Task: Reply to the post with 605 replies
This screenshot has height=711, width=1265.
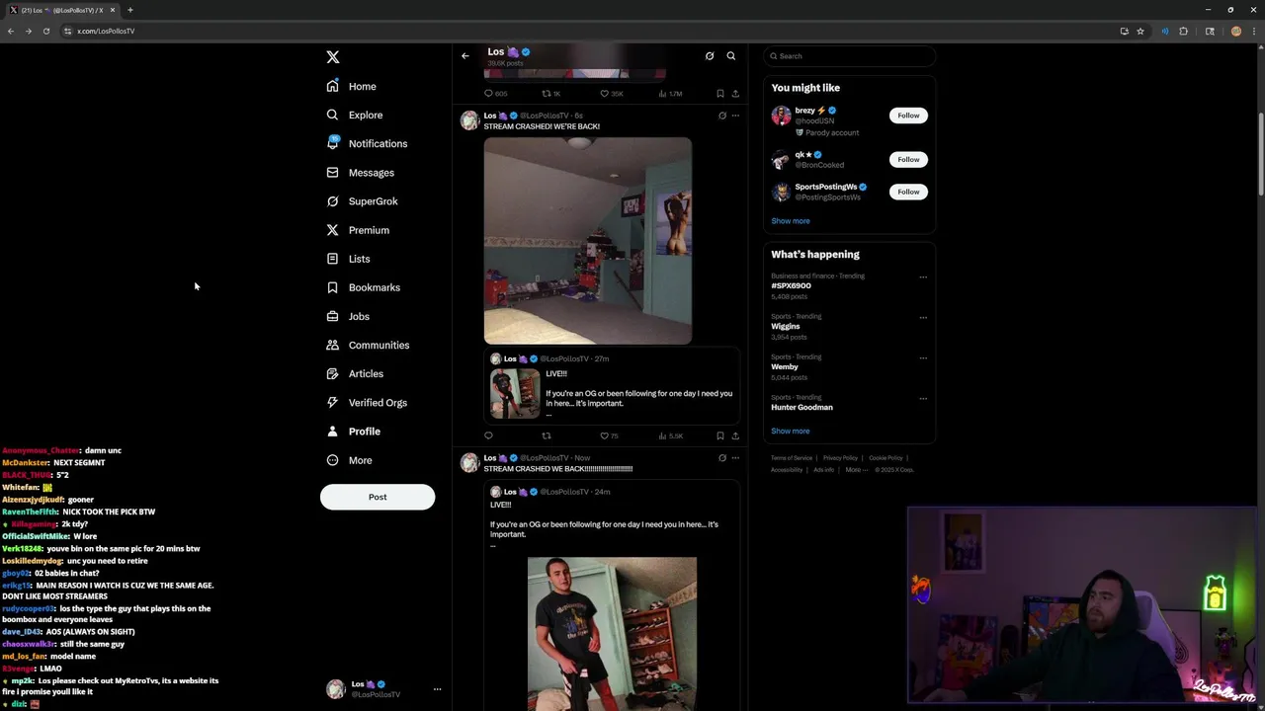Action: 495,94
